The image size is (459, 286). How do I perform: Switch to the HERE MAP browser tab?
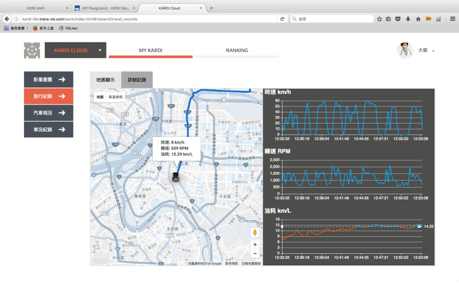36,8
